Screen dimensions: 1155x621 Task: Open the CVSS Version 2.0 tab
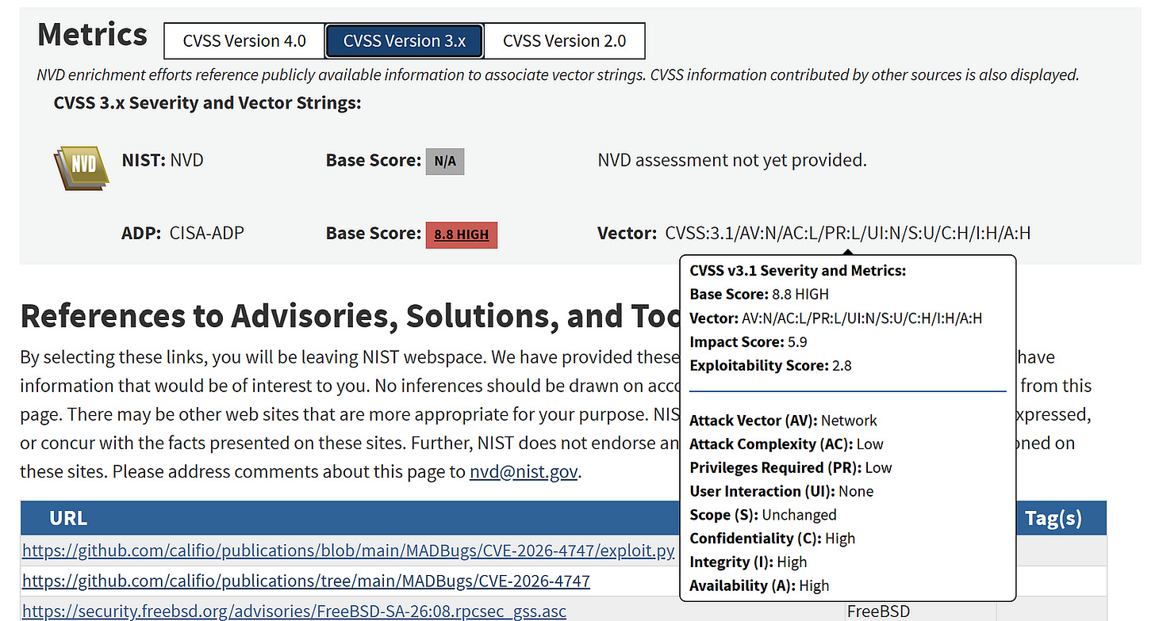point(564,40)
